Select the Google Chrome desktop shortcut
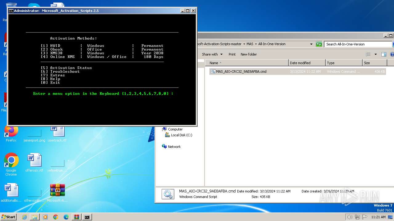 11,165
